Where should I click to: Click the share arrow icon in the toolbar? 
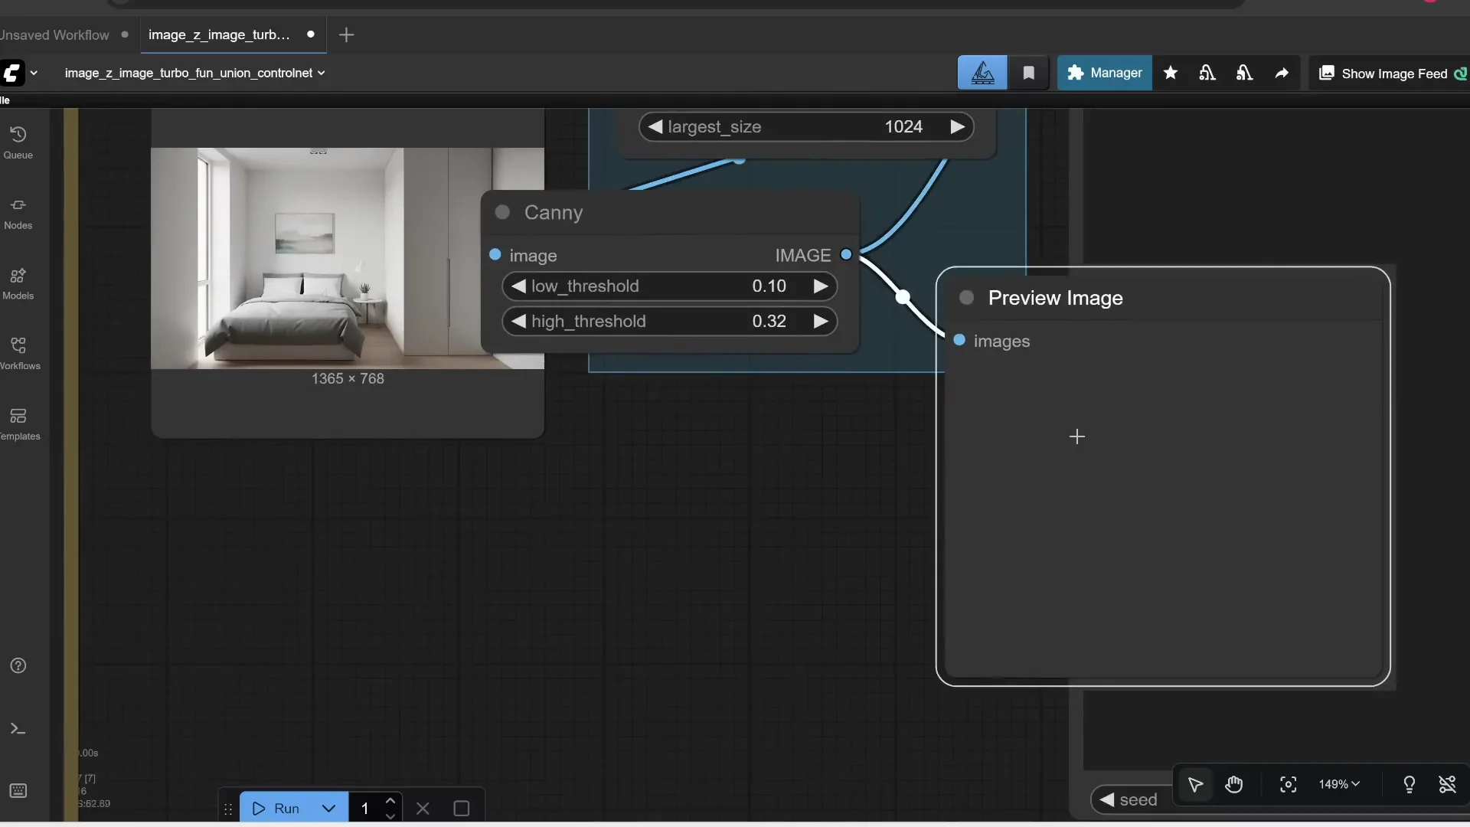pyautogui.click(x=1282, y=73)
